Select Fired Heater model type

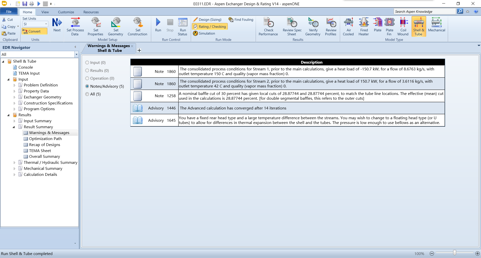pos(364,27)
